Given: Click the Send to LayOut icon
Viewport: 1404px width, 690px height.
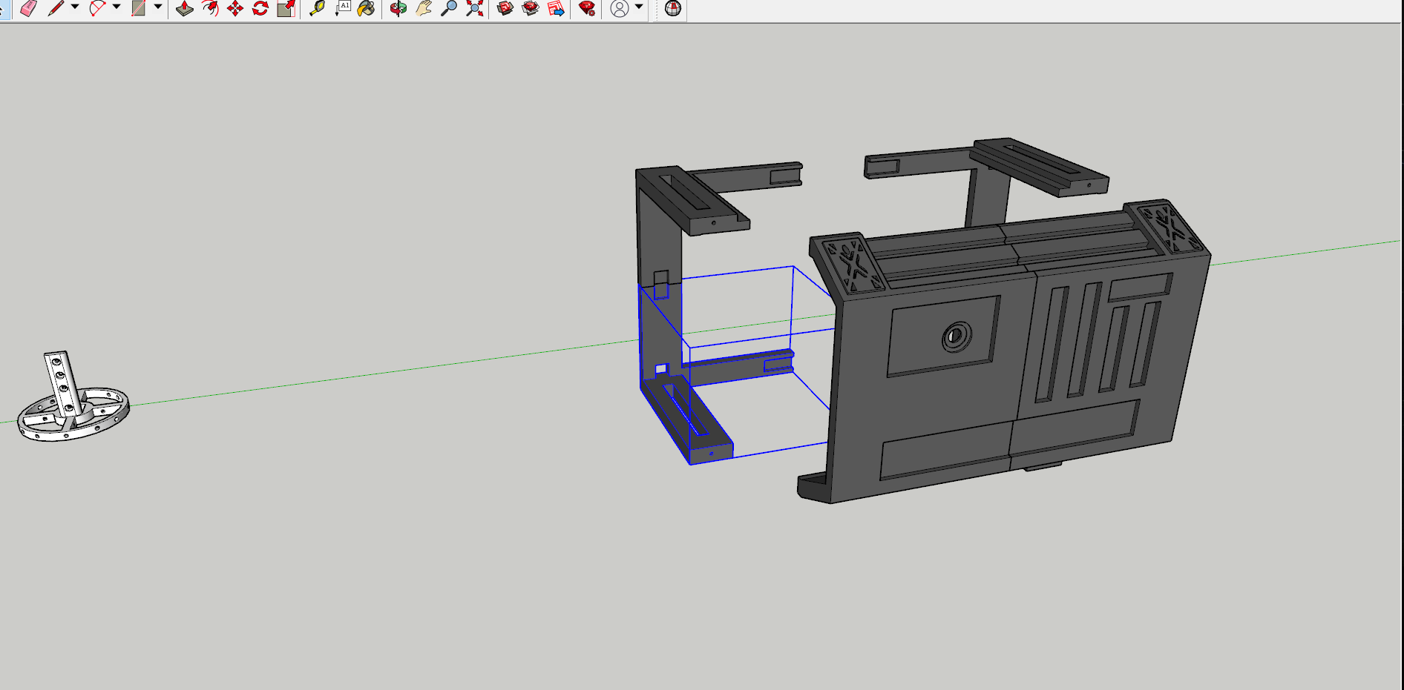Looking at the screenshot, I should (556, 8).
